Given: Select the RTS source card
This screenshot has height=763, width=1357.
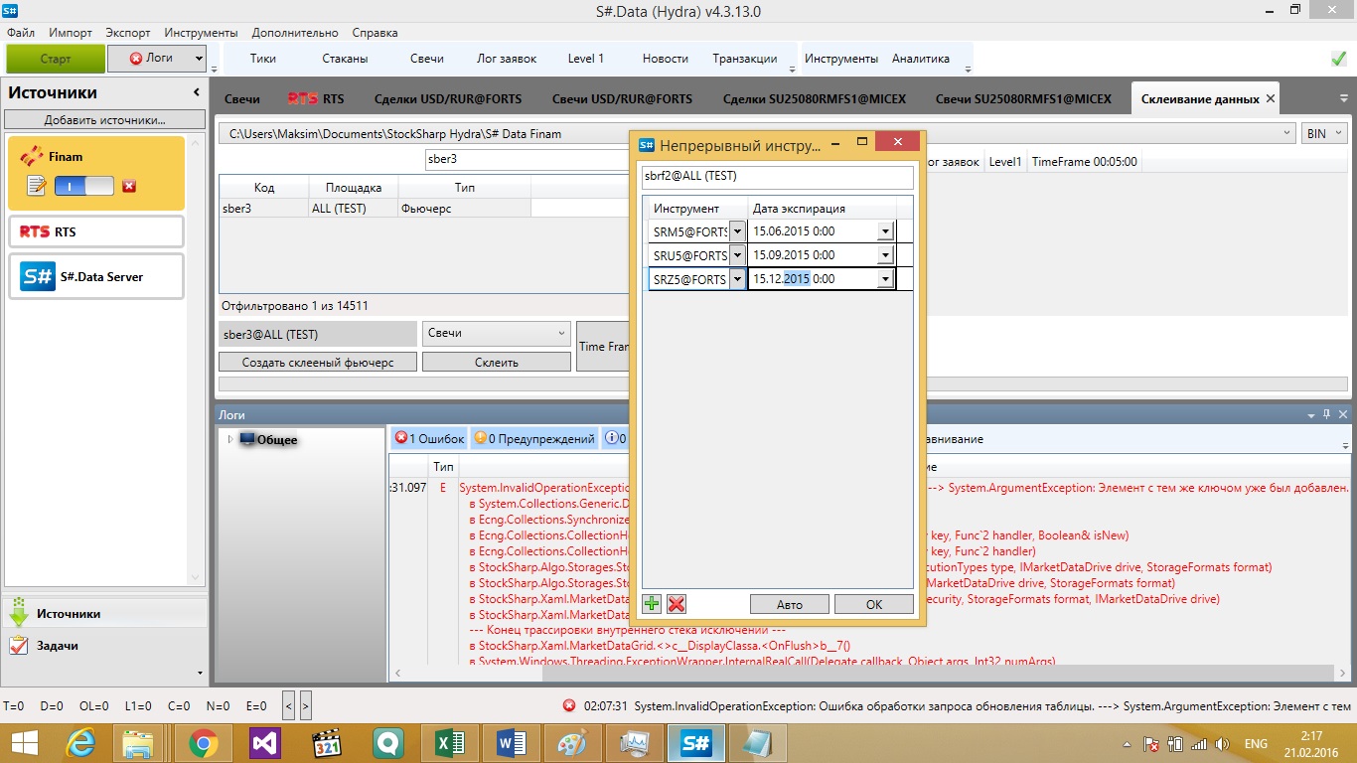Looking at the screenshot, I should tap(96, 231).
